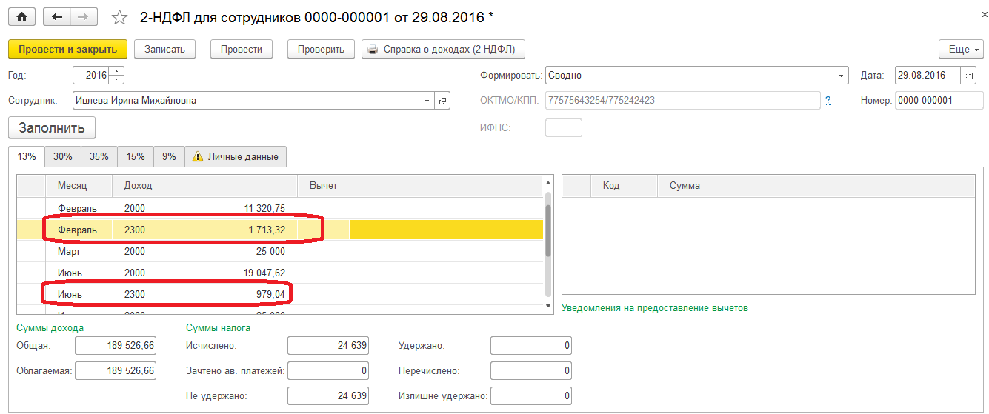Switch to 35% tab
Viewport: 989px width, 414px height.
click(99, 156)
